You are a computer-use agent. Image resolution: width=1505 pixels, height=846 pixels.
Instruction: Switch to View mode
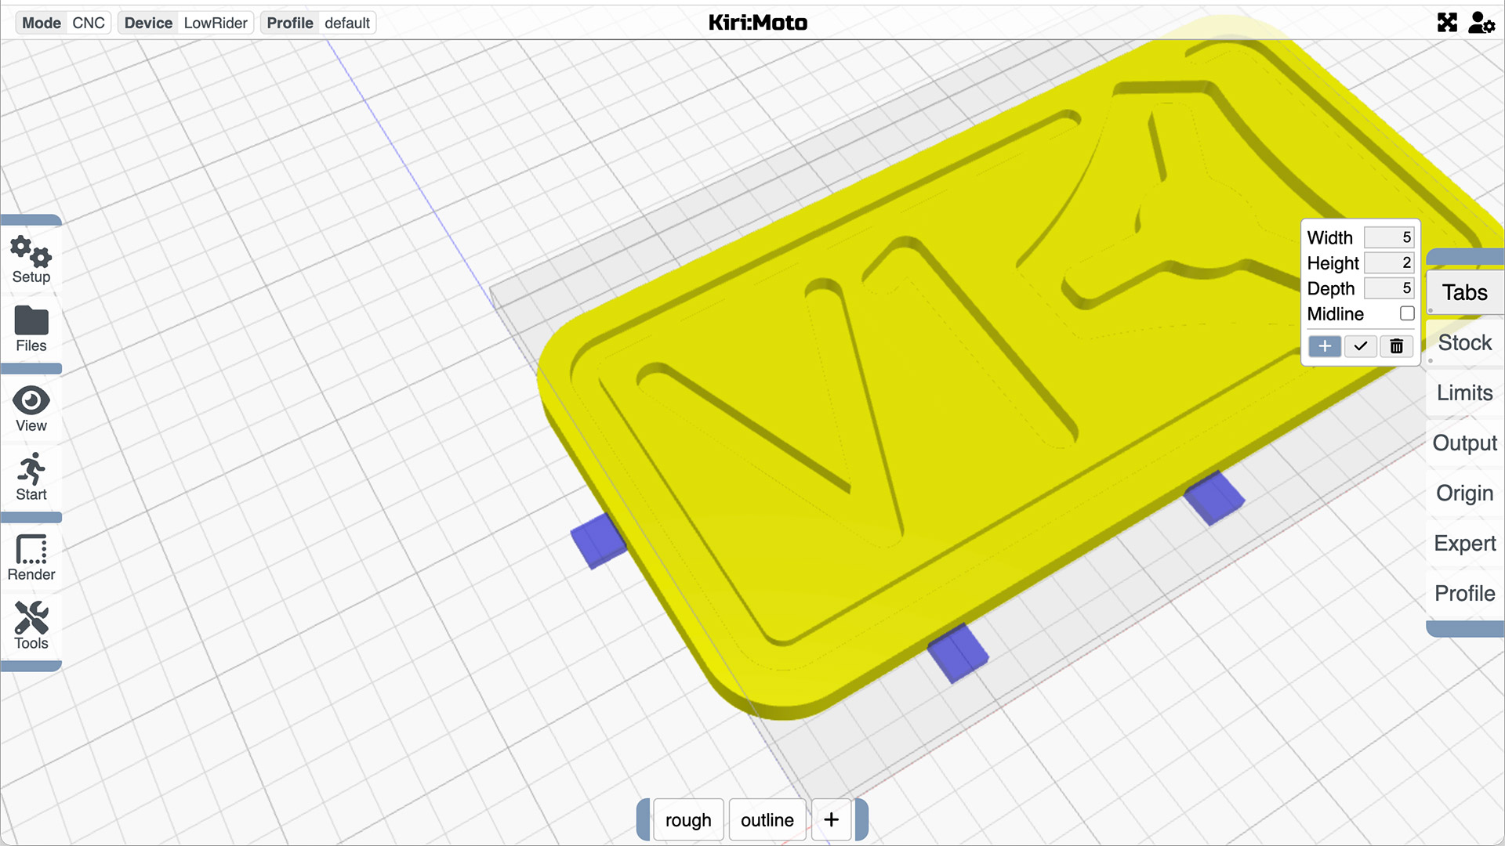30,409
